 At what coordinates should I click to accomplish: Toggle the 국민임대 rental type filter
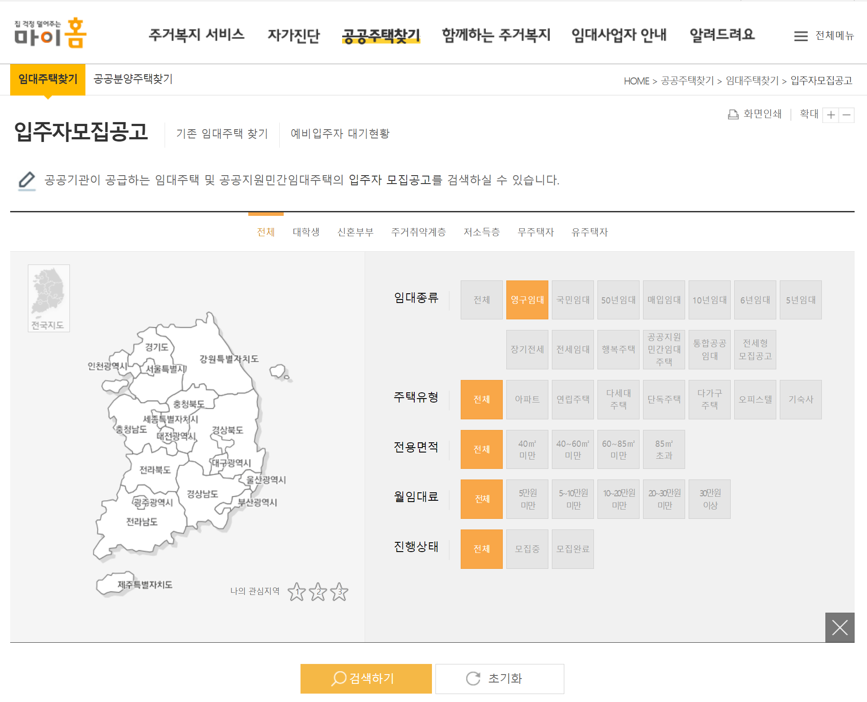573,300
